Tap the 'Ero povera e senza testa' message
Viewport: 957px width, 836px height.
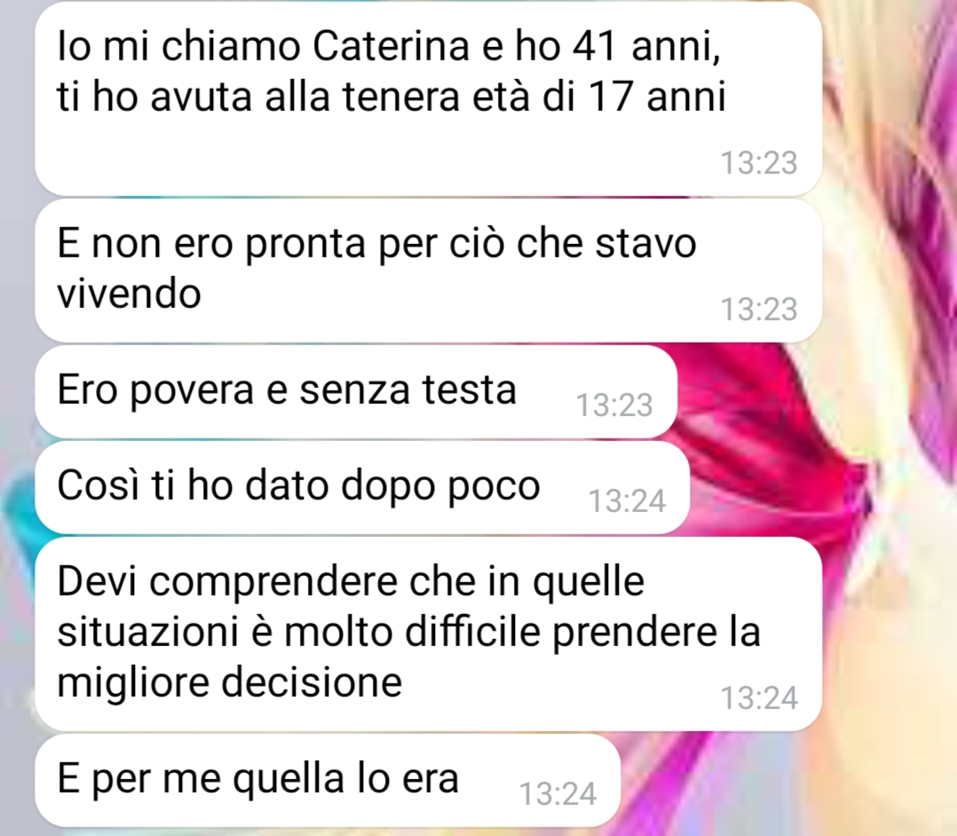[356, 391]
